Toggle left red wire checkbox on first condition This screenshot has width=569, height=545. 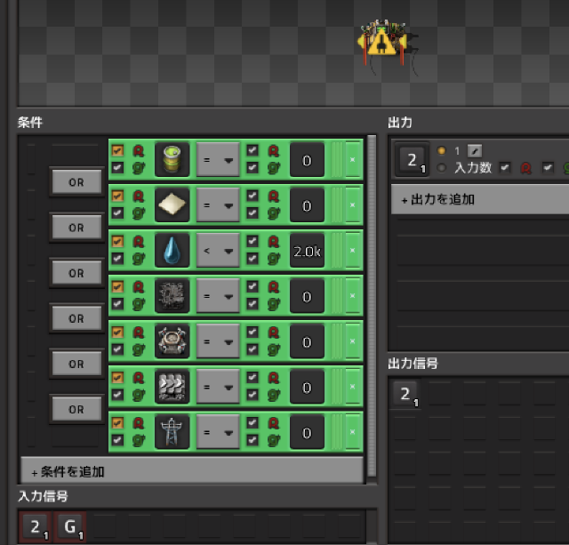click(x=117, y=151)
